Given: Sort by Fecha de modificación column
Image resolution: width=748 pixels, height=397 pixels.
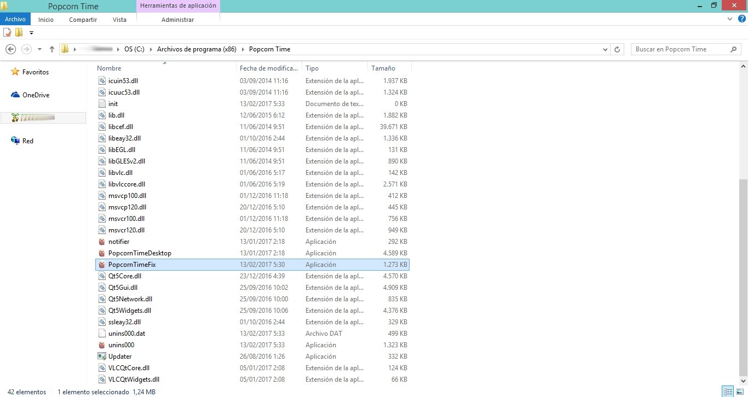Looking at the screenshot, I should coord(269,68).
